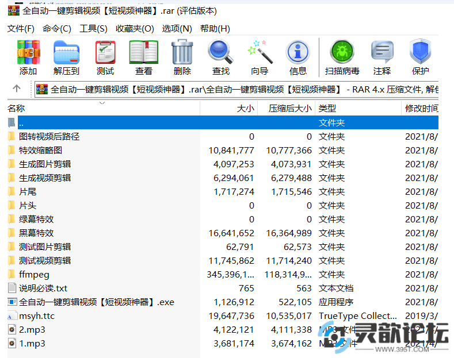The width and height of the screenshot is (454, 358).
Task: Select the 黑幕特效 folder name
Action: click(36, 233)
